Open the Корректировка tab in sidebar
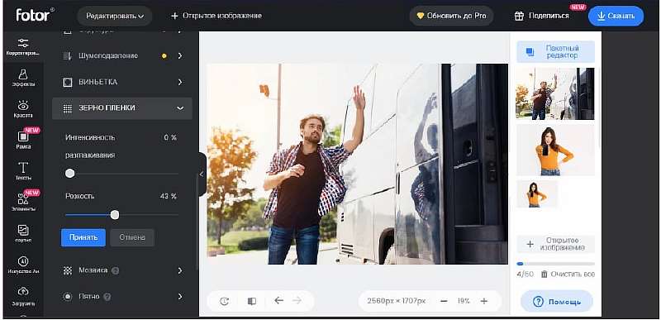This screenshot has height=320, width=661. pyautogui.click(x=23, y=47)
